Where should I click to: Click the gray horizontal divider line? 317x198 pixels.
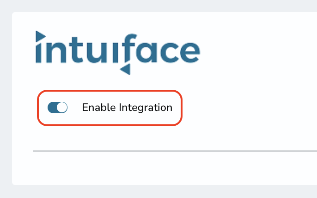coord(175,151)
